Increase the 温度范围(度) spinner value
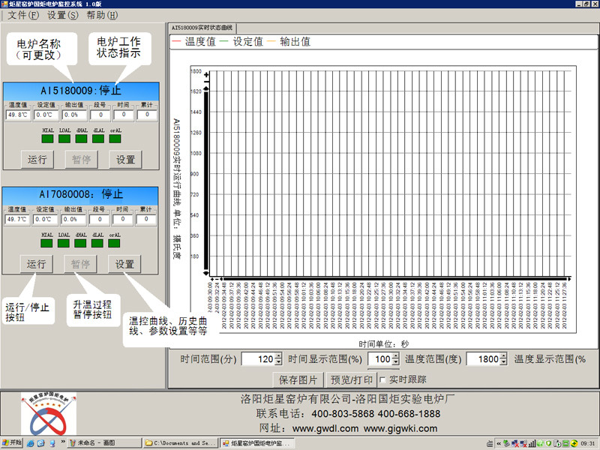600x450 pixels. click(504, 356)
